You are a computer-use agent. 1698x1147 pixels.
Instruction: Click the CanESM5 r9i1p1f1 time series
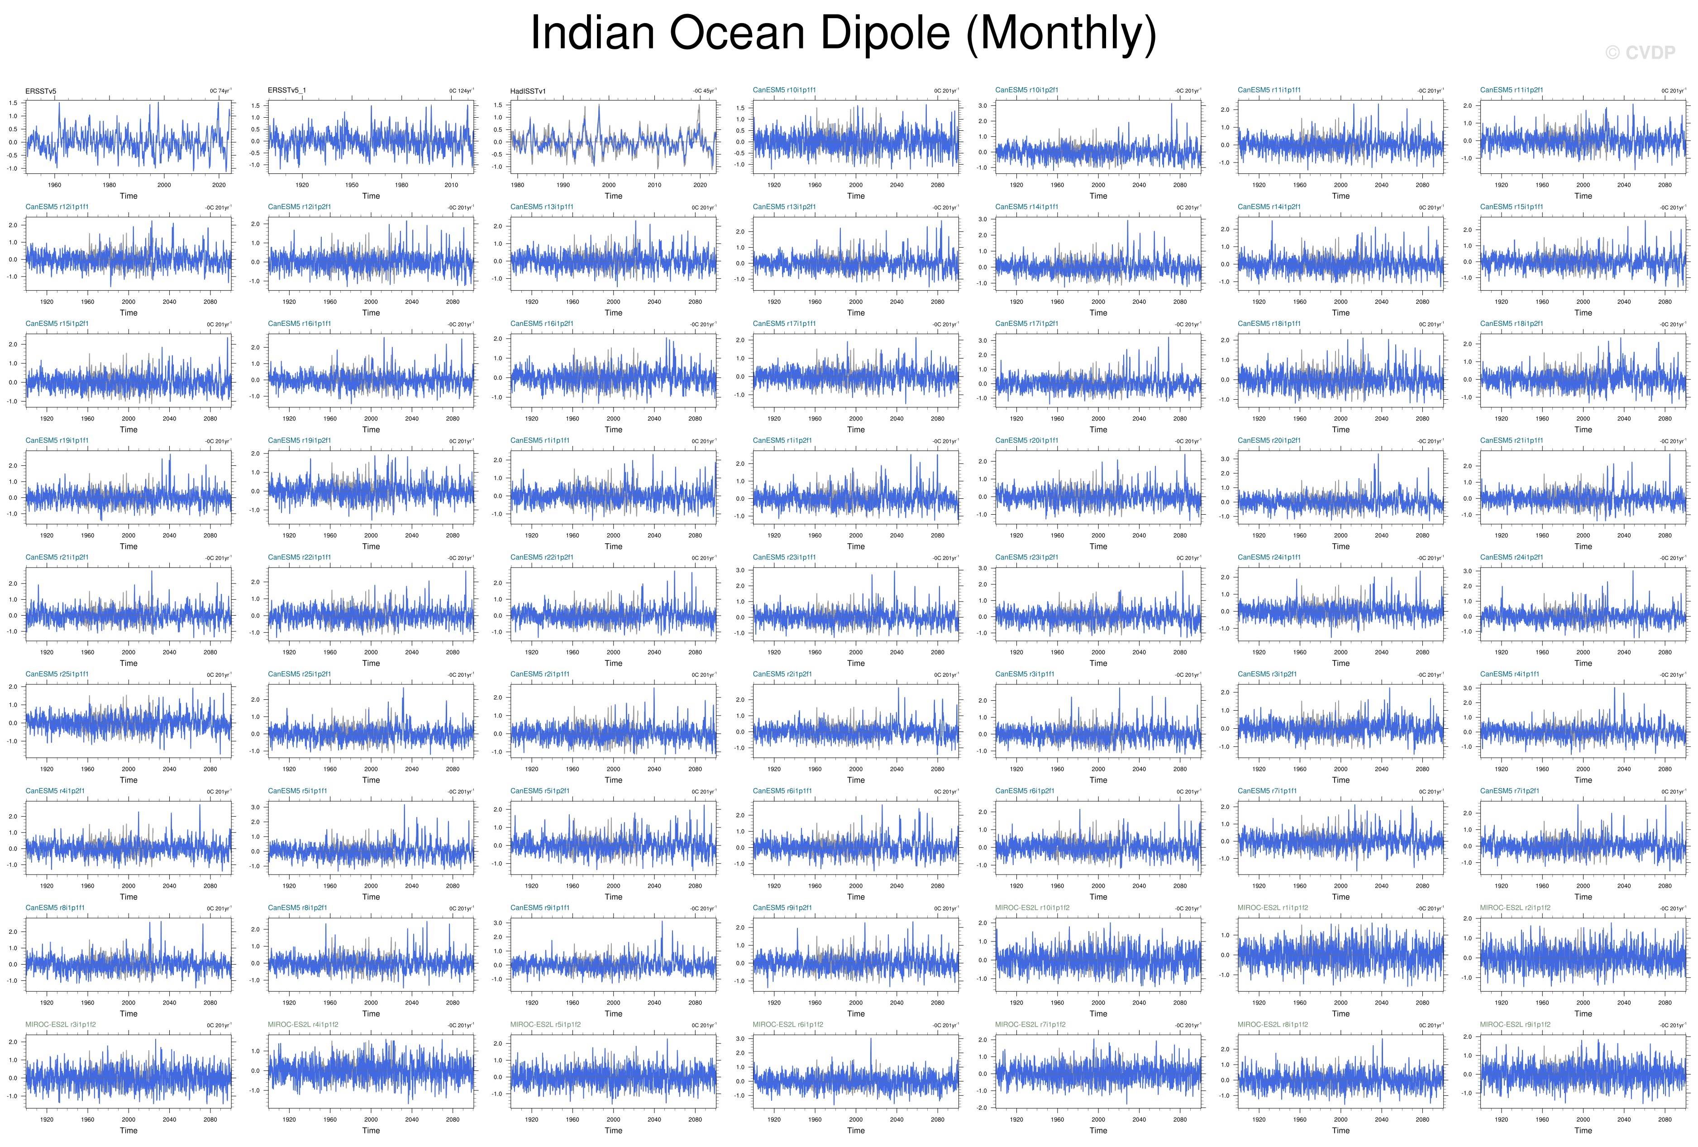click(x=613, y=954)
